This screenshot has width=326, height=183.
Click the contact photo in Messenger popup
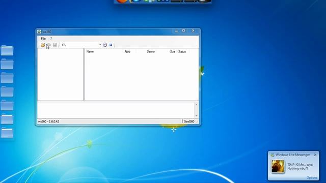278,166
